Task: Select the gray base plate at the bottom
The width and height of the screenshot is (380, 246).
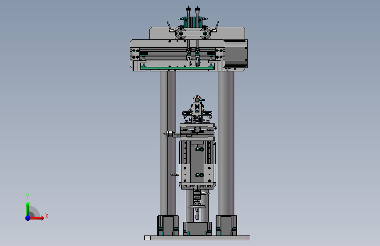Action: (x=197, y=238)
